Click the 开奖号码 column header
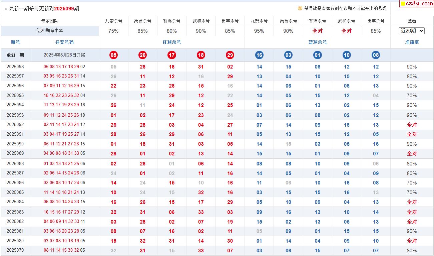 (x=64, y=42)
